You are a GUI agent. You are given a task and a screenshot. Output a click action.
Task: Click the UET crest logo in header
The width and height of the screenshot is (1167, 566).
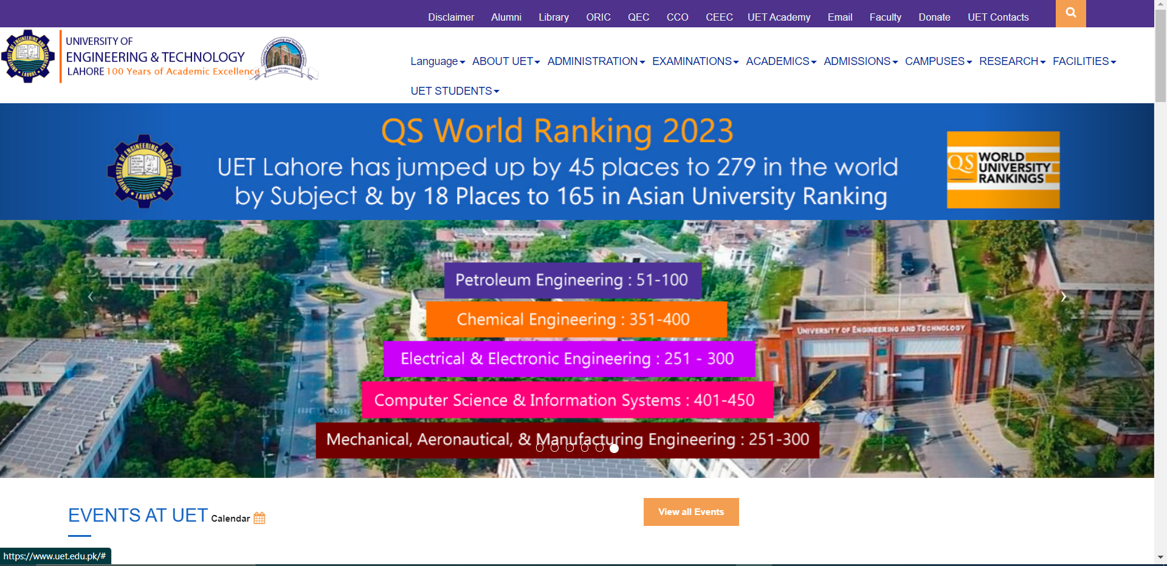(28, 56)
